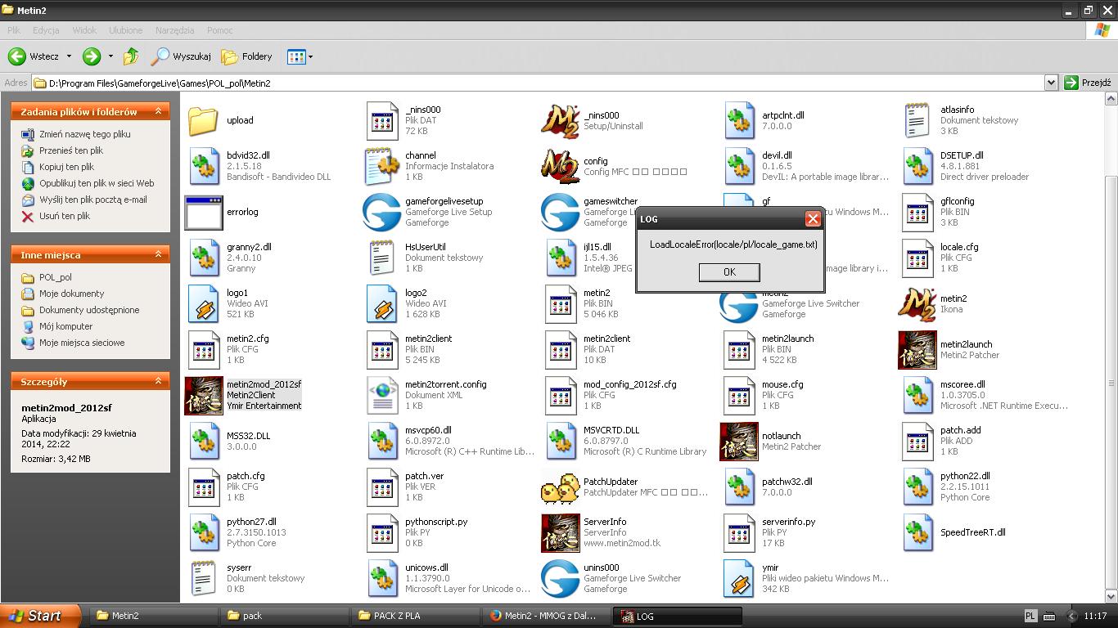1118x628 pixels.
Task: Open the forward history dropdown arrow
Action: tap(110, 56)
